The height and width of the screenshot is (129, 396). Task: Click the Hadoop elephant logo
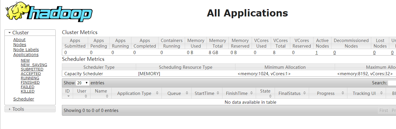[49, 12]
